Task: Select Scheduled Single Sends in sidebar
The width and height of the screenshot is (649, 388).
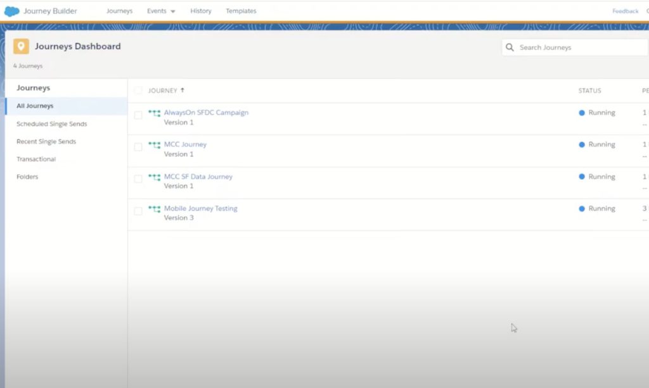Action: point(51,124)
